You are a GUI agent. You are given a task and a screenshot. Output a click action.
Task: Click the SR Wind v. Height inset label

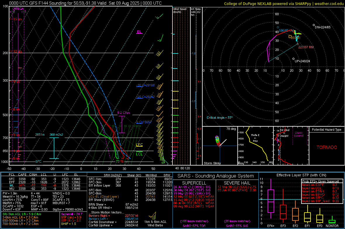[284, 133]
